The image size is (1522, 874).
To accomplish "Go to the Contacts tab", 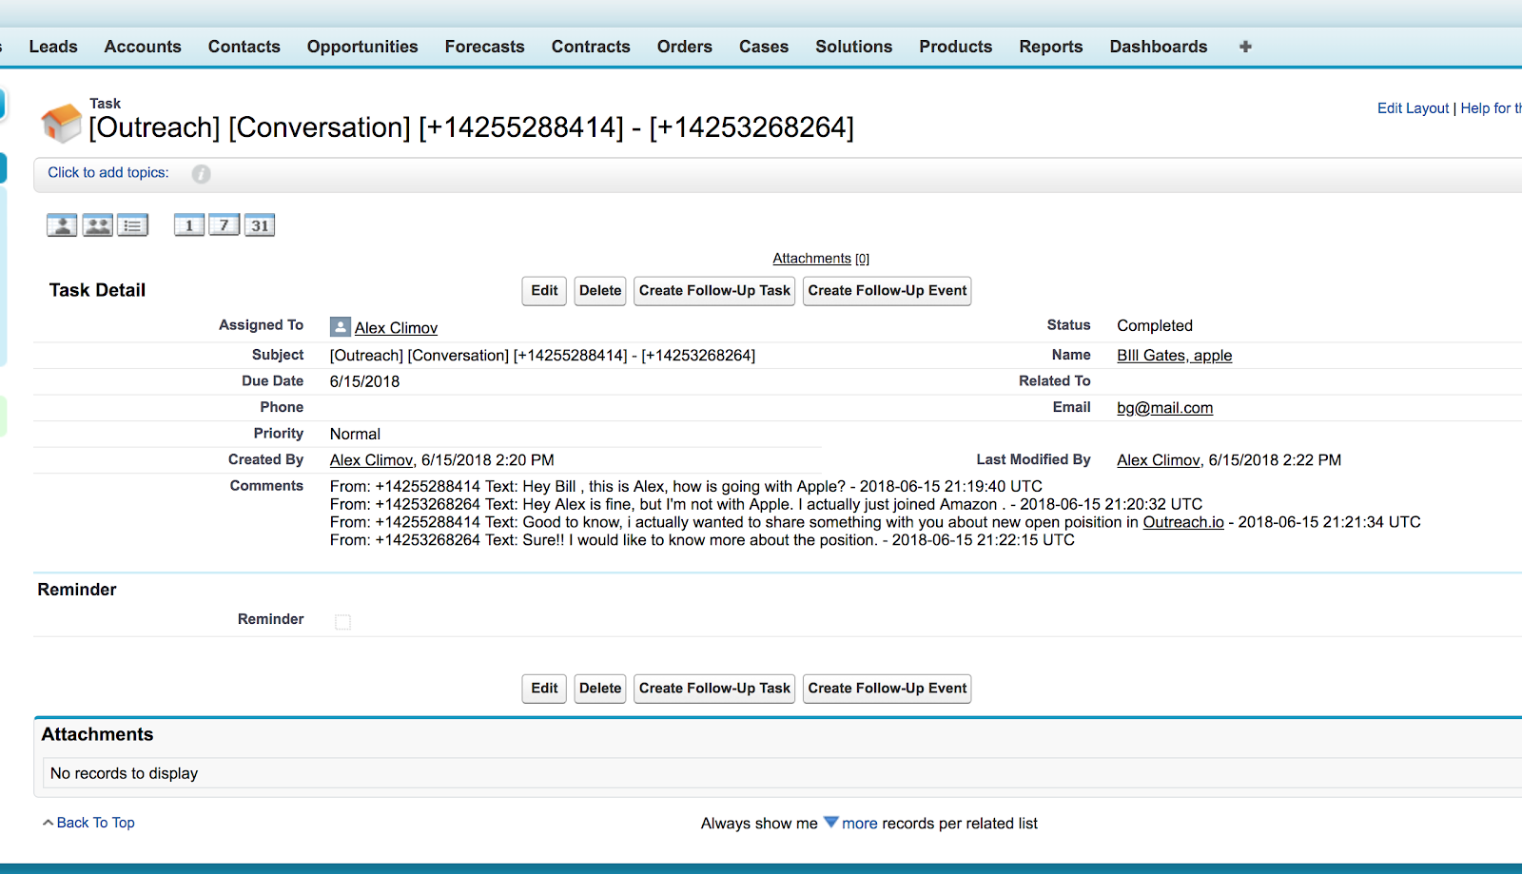I will (x=244, y=47).
